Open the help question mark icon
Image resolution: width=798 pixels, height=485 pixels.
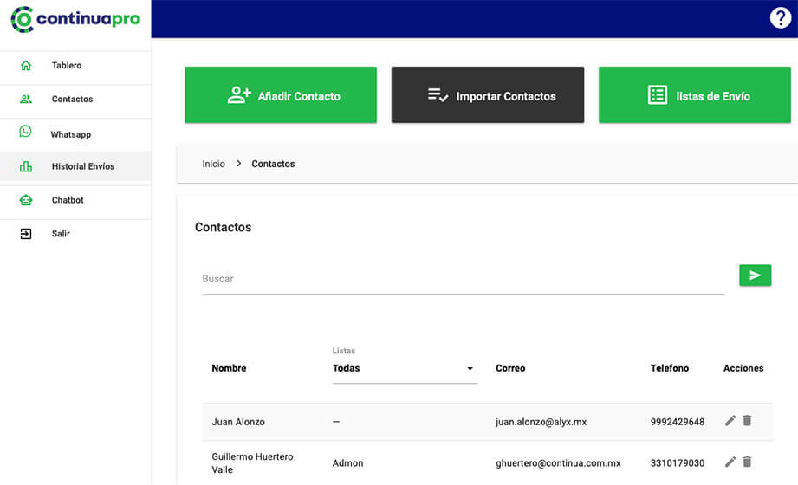[780, 18]
